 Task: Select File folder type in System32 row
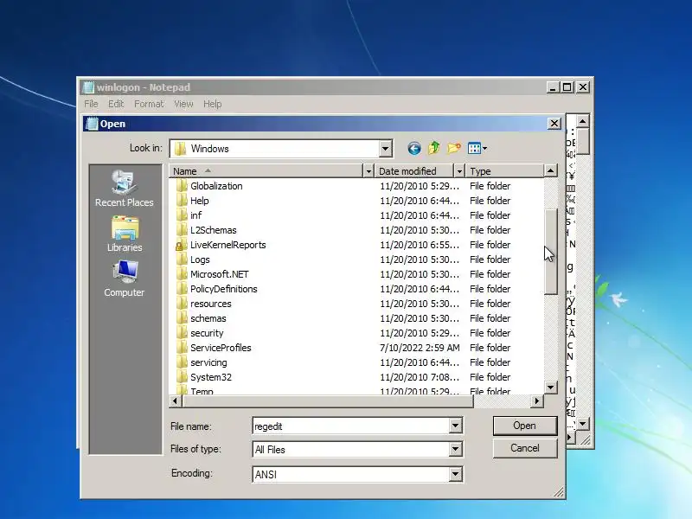click(490, 377)
